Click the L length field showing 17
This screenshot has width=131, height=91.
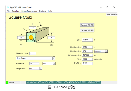tap(32, 28)
